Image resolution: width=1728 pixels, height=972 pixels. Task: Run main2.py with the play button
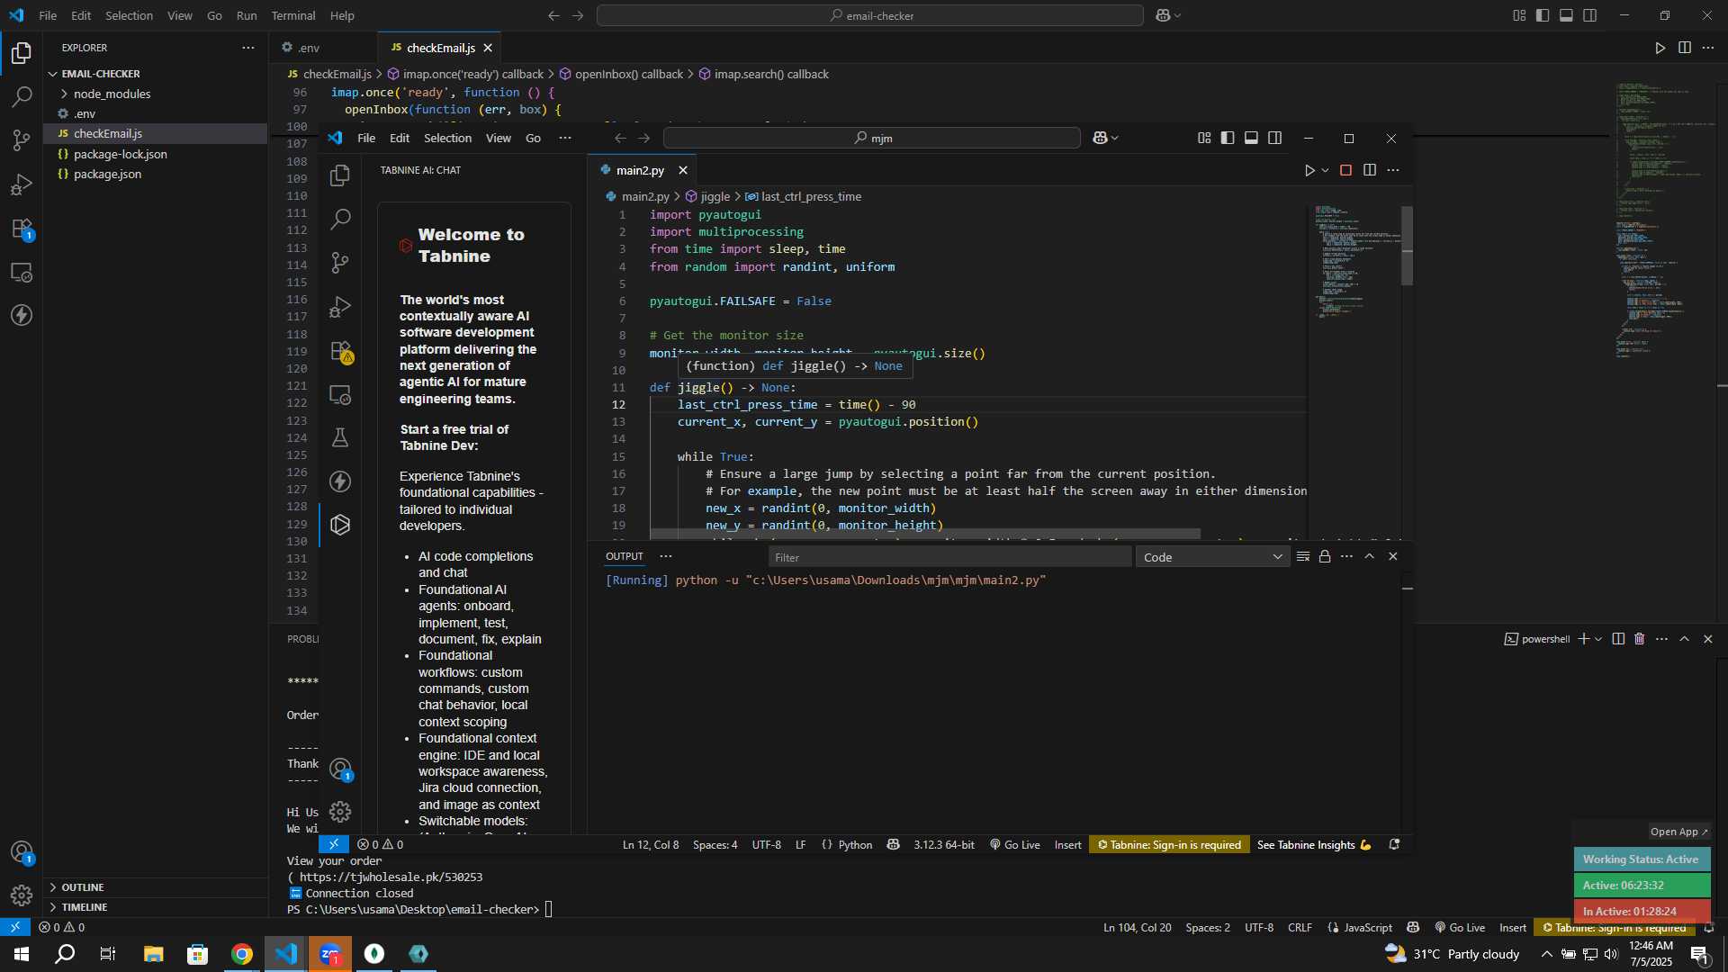(1309, 170)
